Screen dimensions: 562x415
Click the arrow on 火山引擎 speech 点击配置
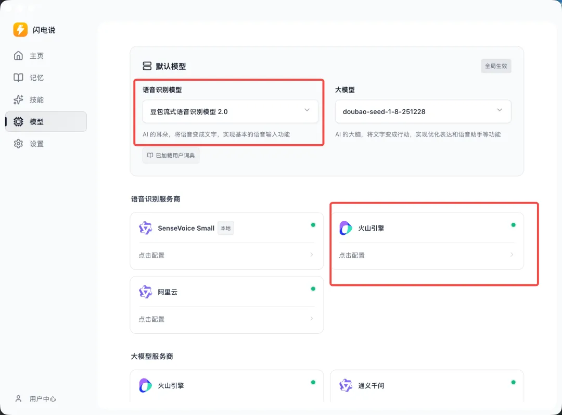[512, 255]
